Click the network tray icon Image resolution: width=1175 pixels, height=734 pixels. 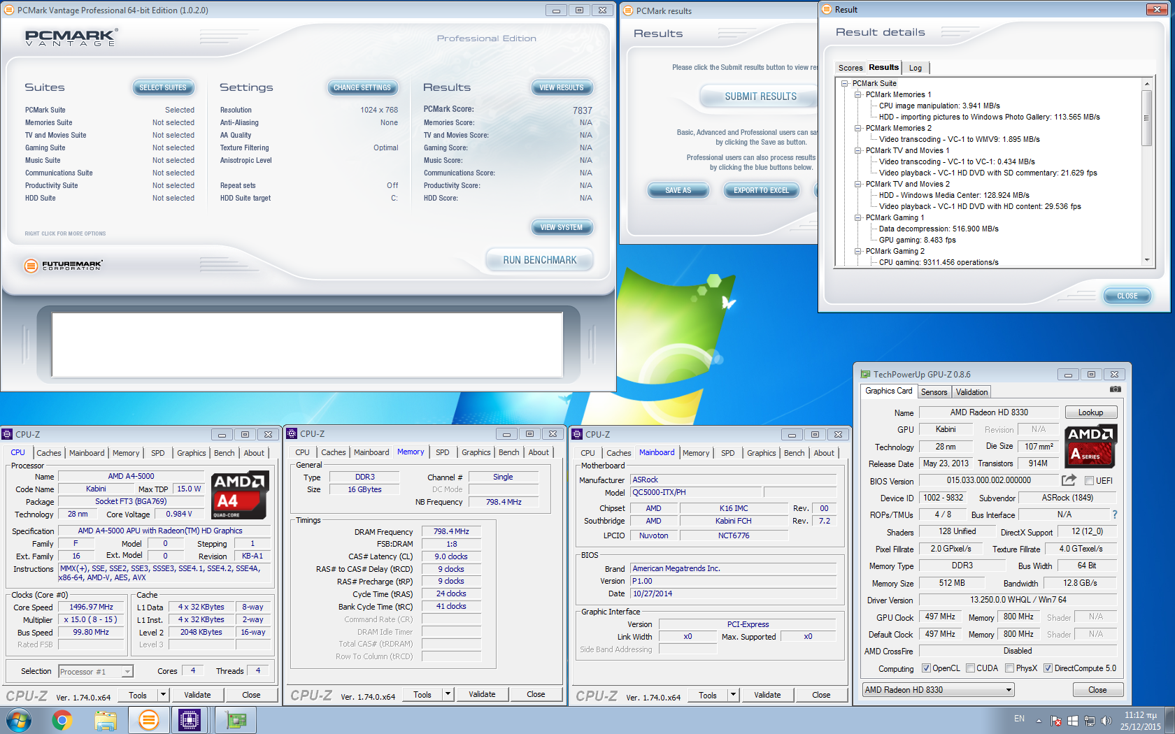point(1090,721)
